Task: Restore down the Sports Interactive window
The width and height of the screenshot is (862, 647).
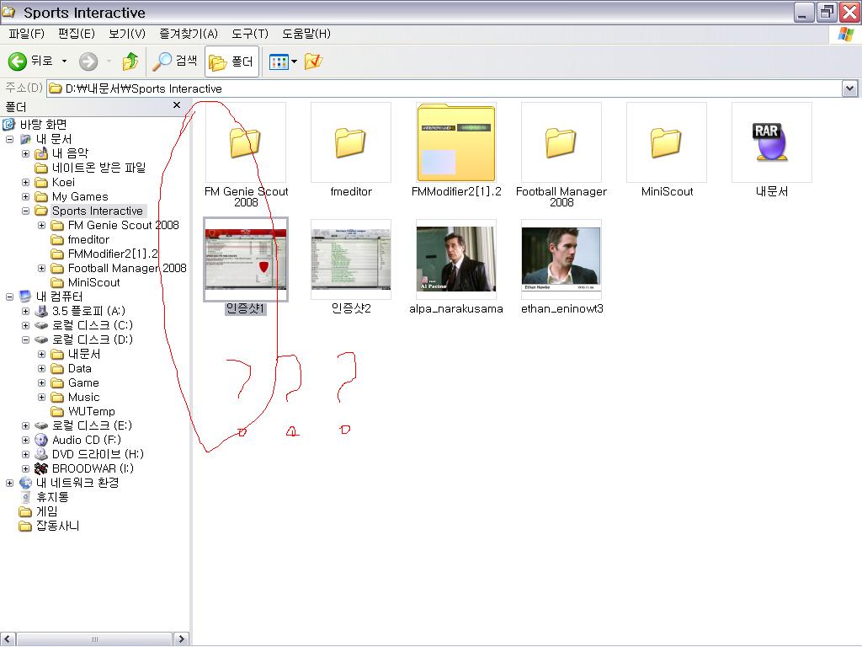Action: (827, 12)
